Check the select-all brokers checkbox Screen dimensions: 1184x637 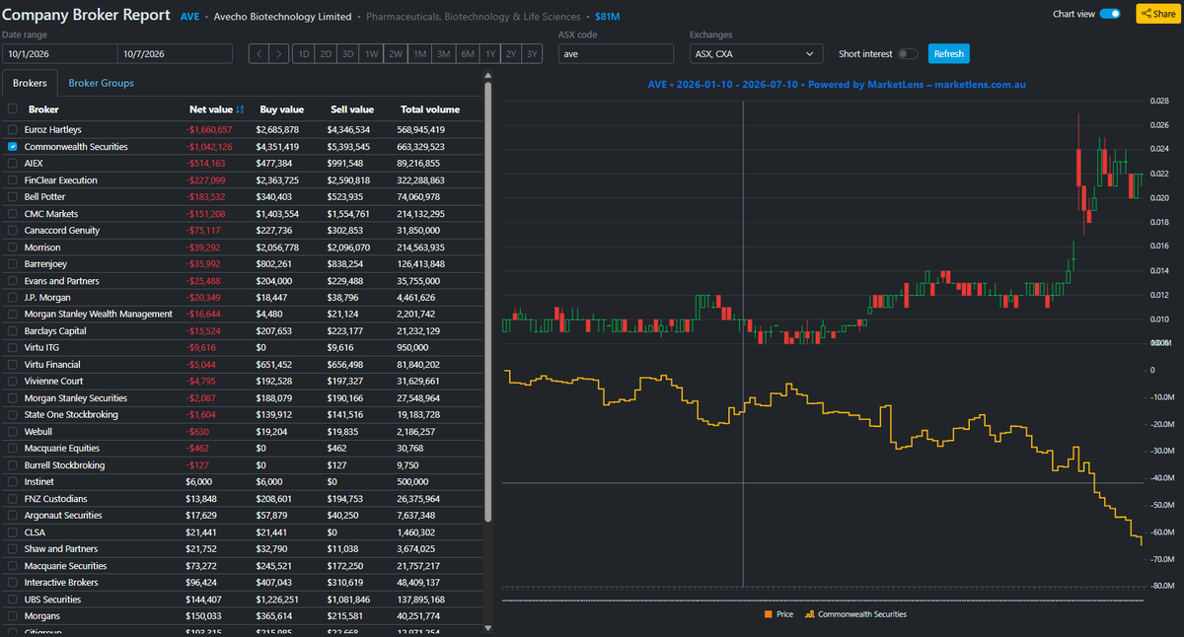pyautogui.click(x=12, y=109)
